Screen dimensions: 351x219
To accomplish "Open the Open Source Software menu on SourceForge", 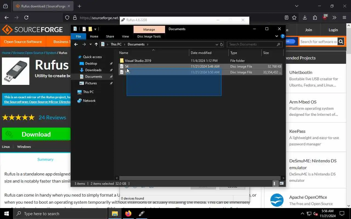I will [x=23, y=42].
